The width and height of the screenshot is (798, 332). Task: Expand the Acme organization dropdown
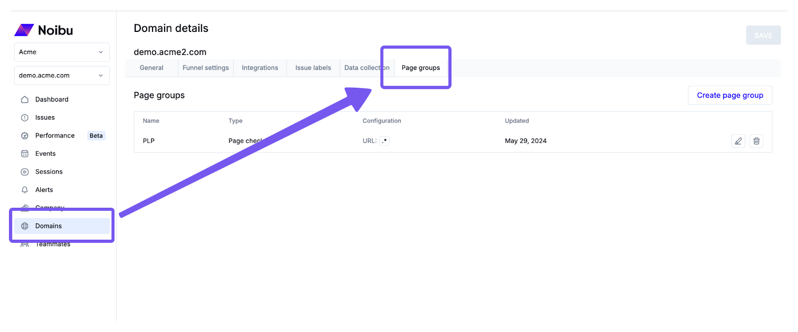pos(62,52)
